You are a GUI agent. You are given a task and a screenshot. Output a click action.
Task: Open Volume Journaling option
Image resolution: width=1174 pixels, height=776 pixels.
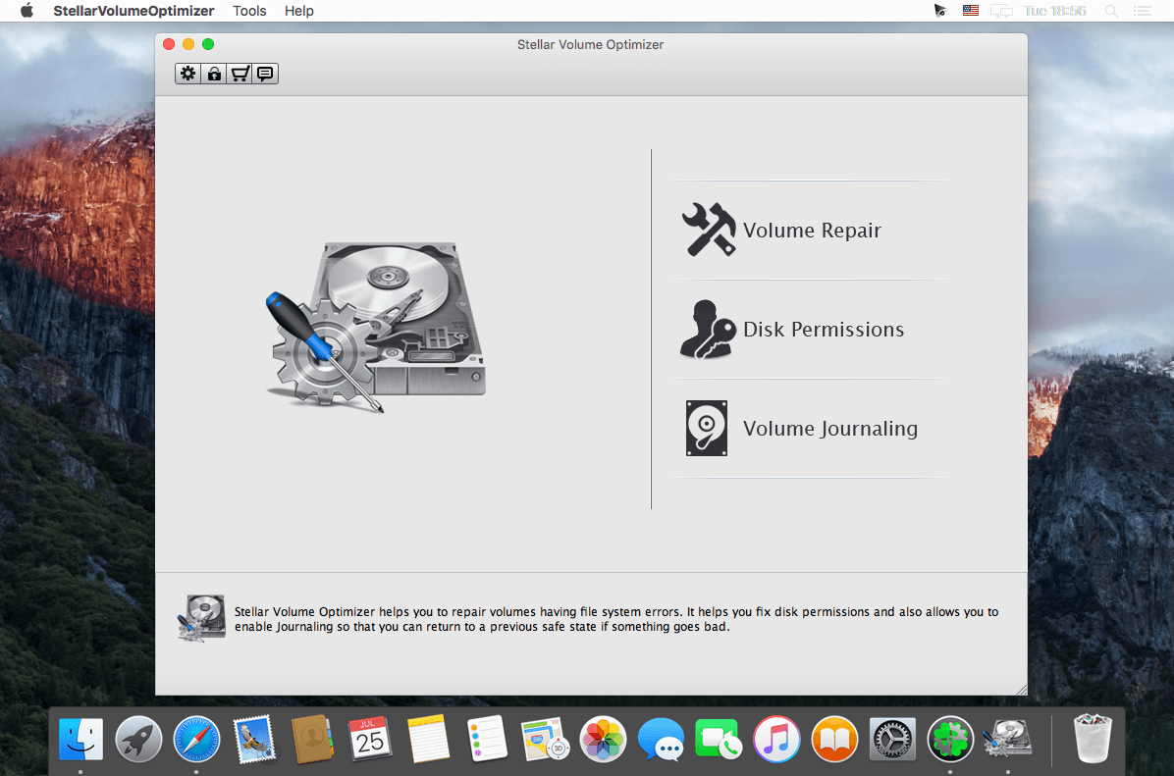click(x=829, y=428)
